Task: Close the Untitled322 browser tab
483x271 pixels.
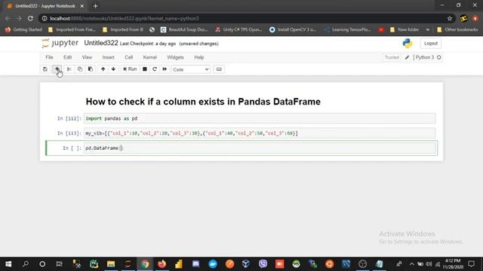Action: (x=82, y=6)
